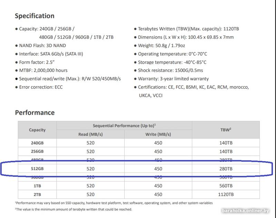Viewport: 276px width, 218px height.
Task: Click write speed 450 in 2TB row
Action: pyautogui.click(x=158, y=195)
